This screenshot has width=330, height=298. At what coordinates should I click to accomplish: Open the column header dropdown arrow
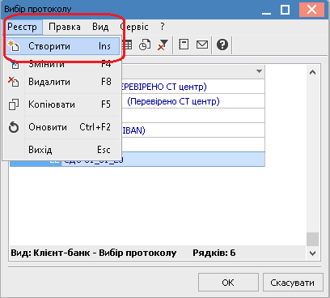(x=259, y=71)
